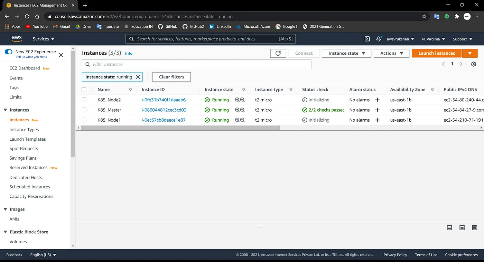Toggle the New EC2 Experience switch

coord(9,52)
